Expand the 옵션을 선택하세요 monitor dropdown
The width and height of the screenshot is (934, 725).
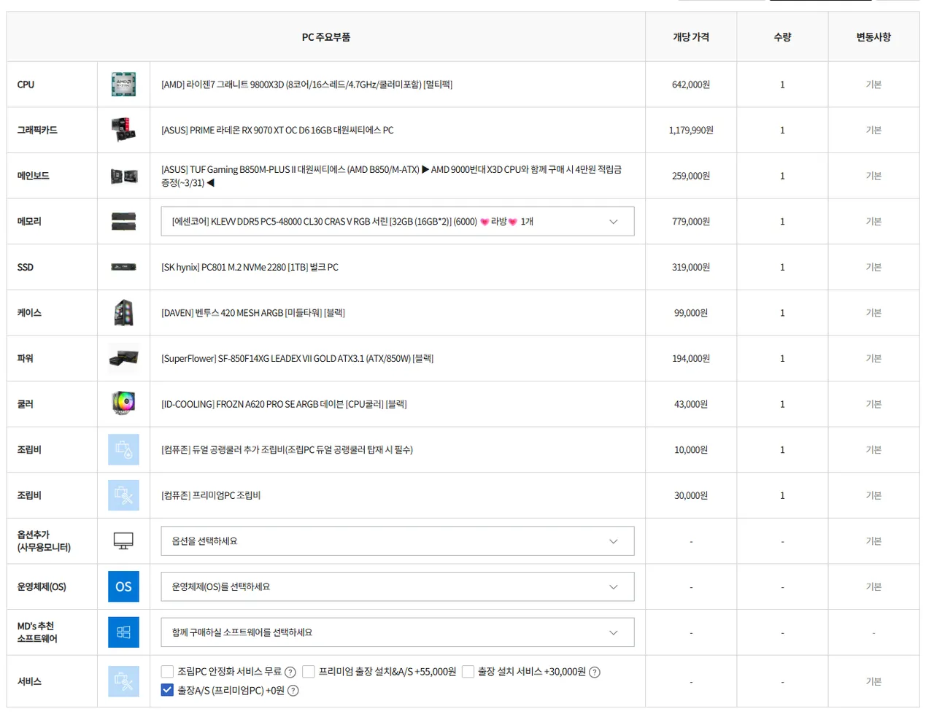397,541
